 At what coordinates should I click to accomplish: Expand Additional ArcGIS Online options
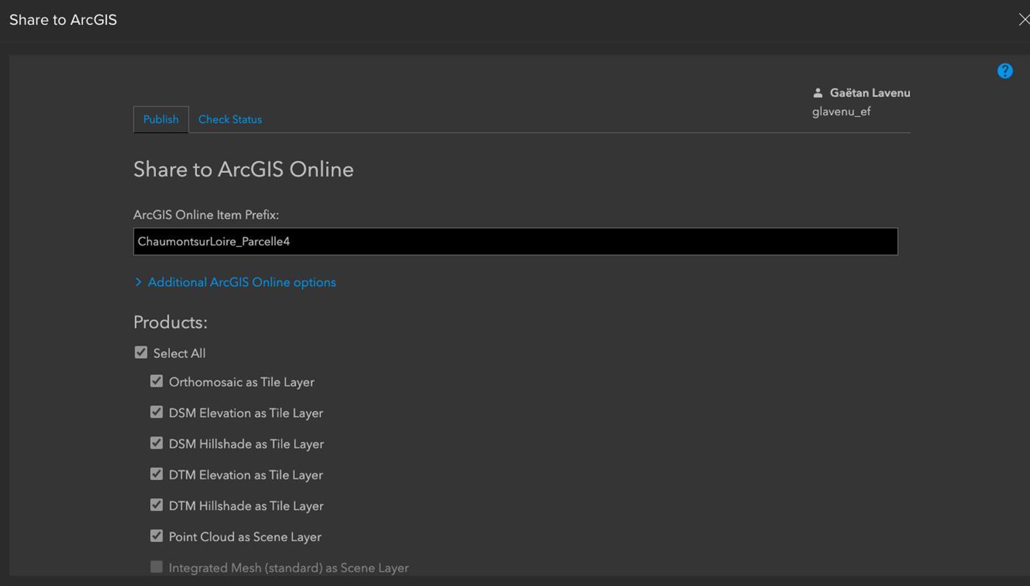click(235, 282)
